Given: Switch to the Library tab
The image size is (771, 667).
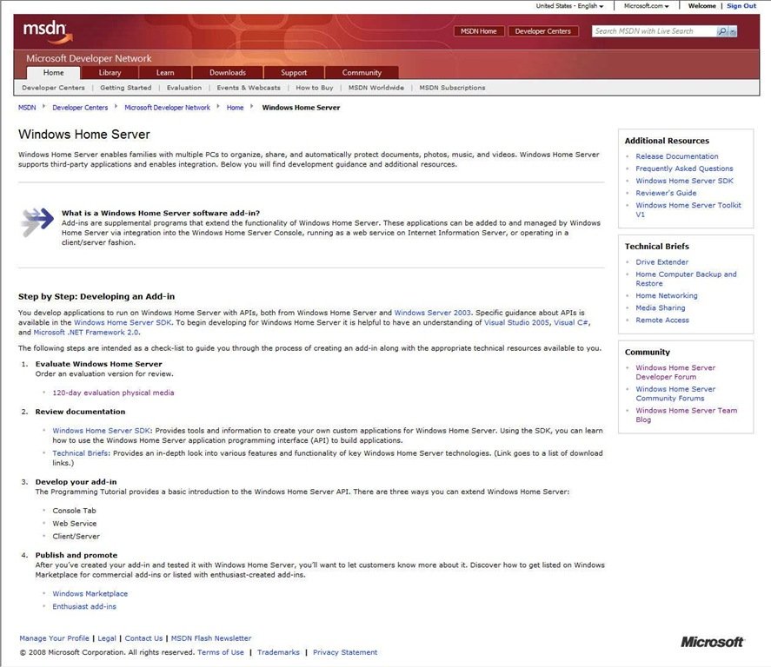Looking at the screenshot, I should [x=110, y=73].
